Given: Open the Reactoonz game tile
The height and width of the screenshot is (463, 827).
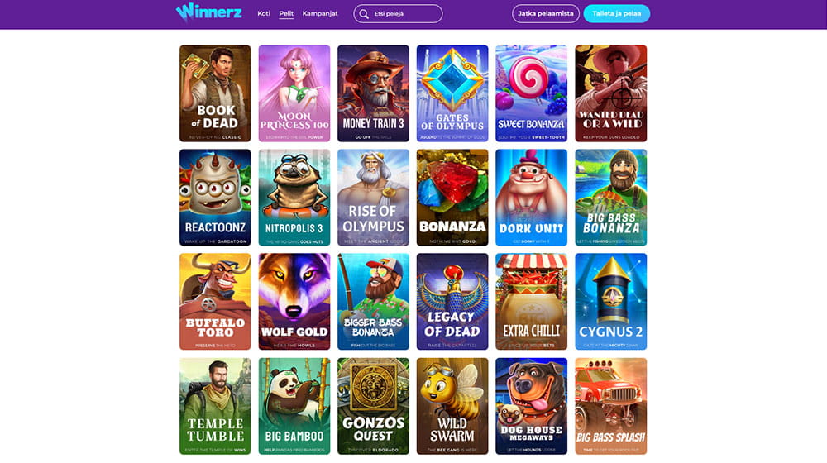Looking at the screenshot, I should click(215, 198).
